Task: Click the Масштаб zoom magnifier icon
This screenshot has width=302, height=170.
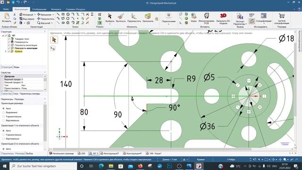Action: click(x=39, y=23)
